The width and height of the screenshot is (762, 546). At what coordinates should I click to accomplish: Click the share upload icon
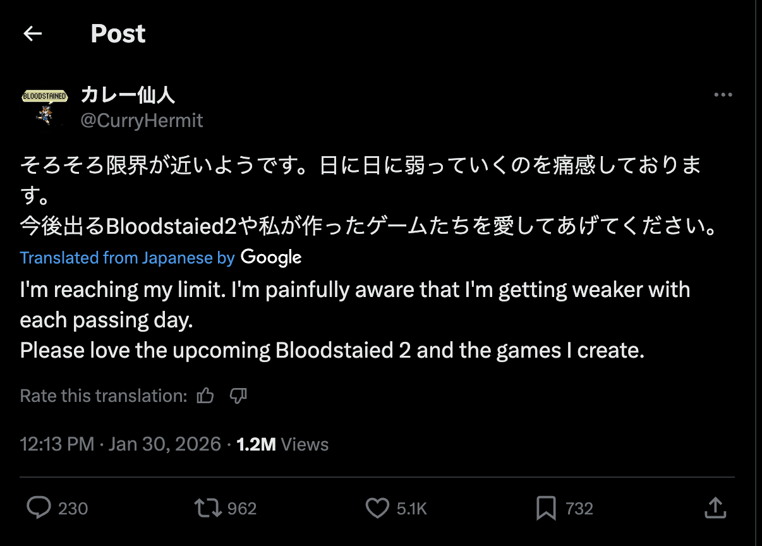point(714,507)
